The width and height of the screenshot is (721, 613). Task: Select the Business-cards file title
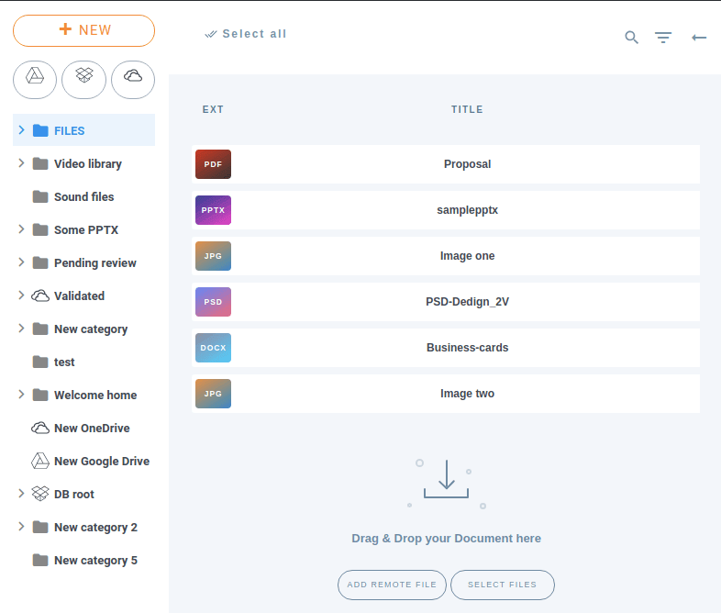[x=467, y=348]
